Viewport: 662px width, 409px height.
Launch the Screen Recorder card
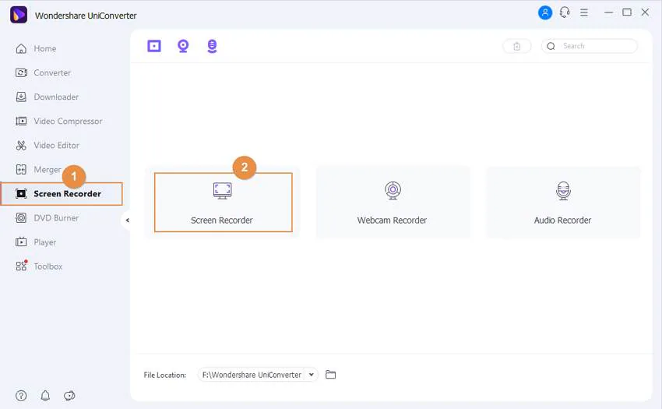(x=223, y=203)
